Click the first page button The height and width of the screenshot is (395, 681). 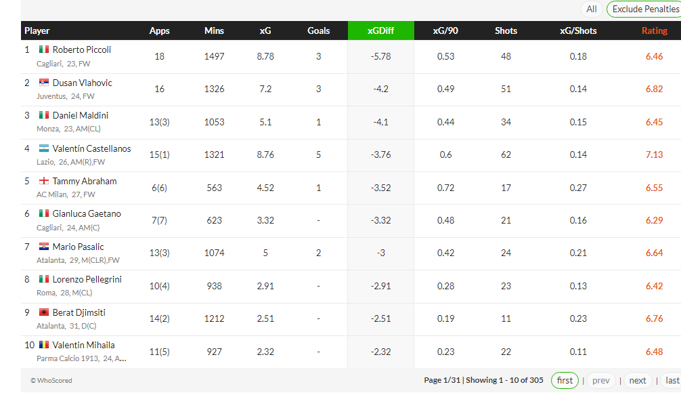[x=565, y=380]
